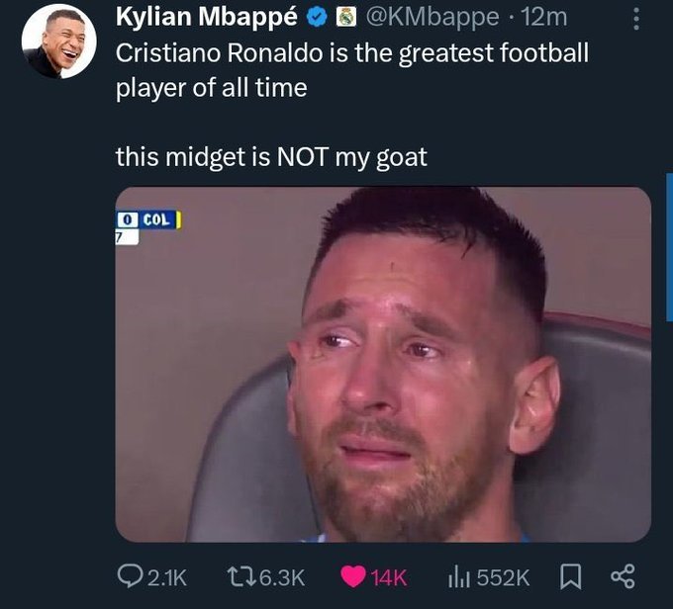Click the 2.1K replies count
Viewport: 673px width, 609px height.
click(165, 576)
